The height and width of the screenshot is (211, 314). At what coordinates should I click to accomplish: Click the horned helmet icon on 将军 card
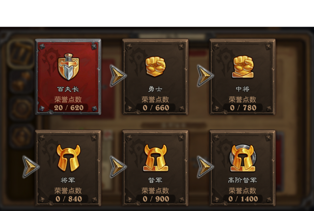(x=68, y=158)
